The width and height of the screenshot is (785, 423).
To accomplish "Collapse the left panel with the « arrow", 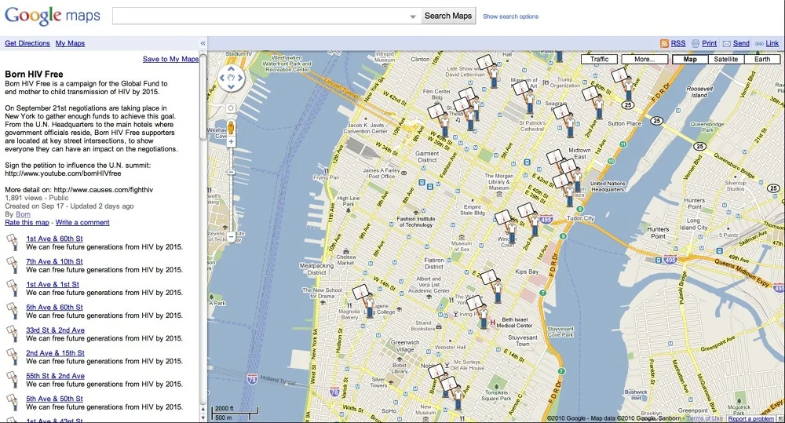I will pos(203,43).
